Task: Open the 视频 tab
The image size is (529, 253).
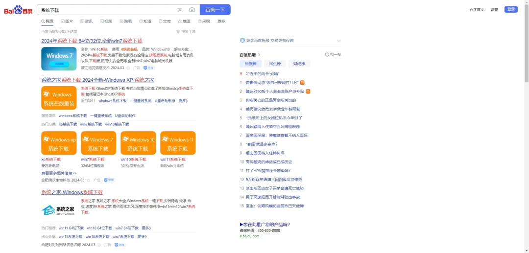Action: pos(106,21)
